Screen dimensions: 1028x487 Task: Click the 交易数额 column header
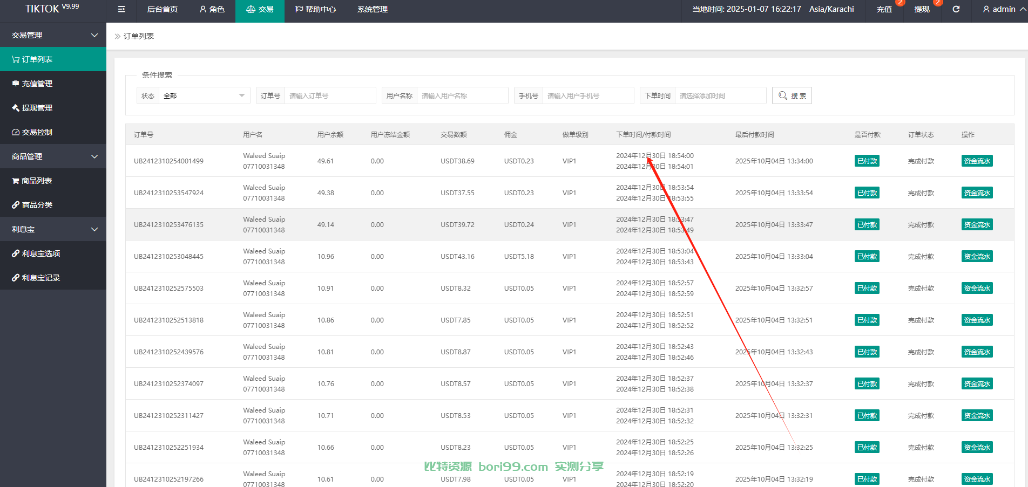pos(454,134)
